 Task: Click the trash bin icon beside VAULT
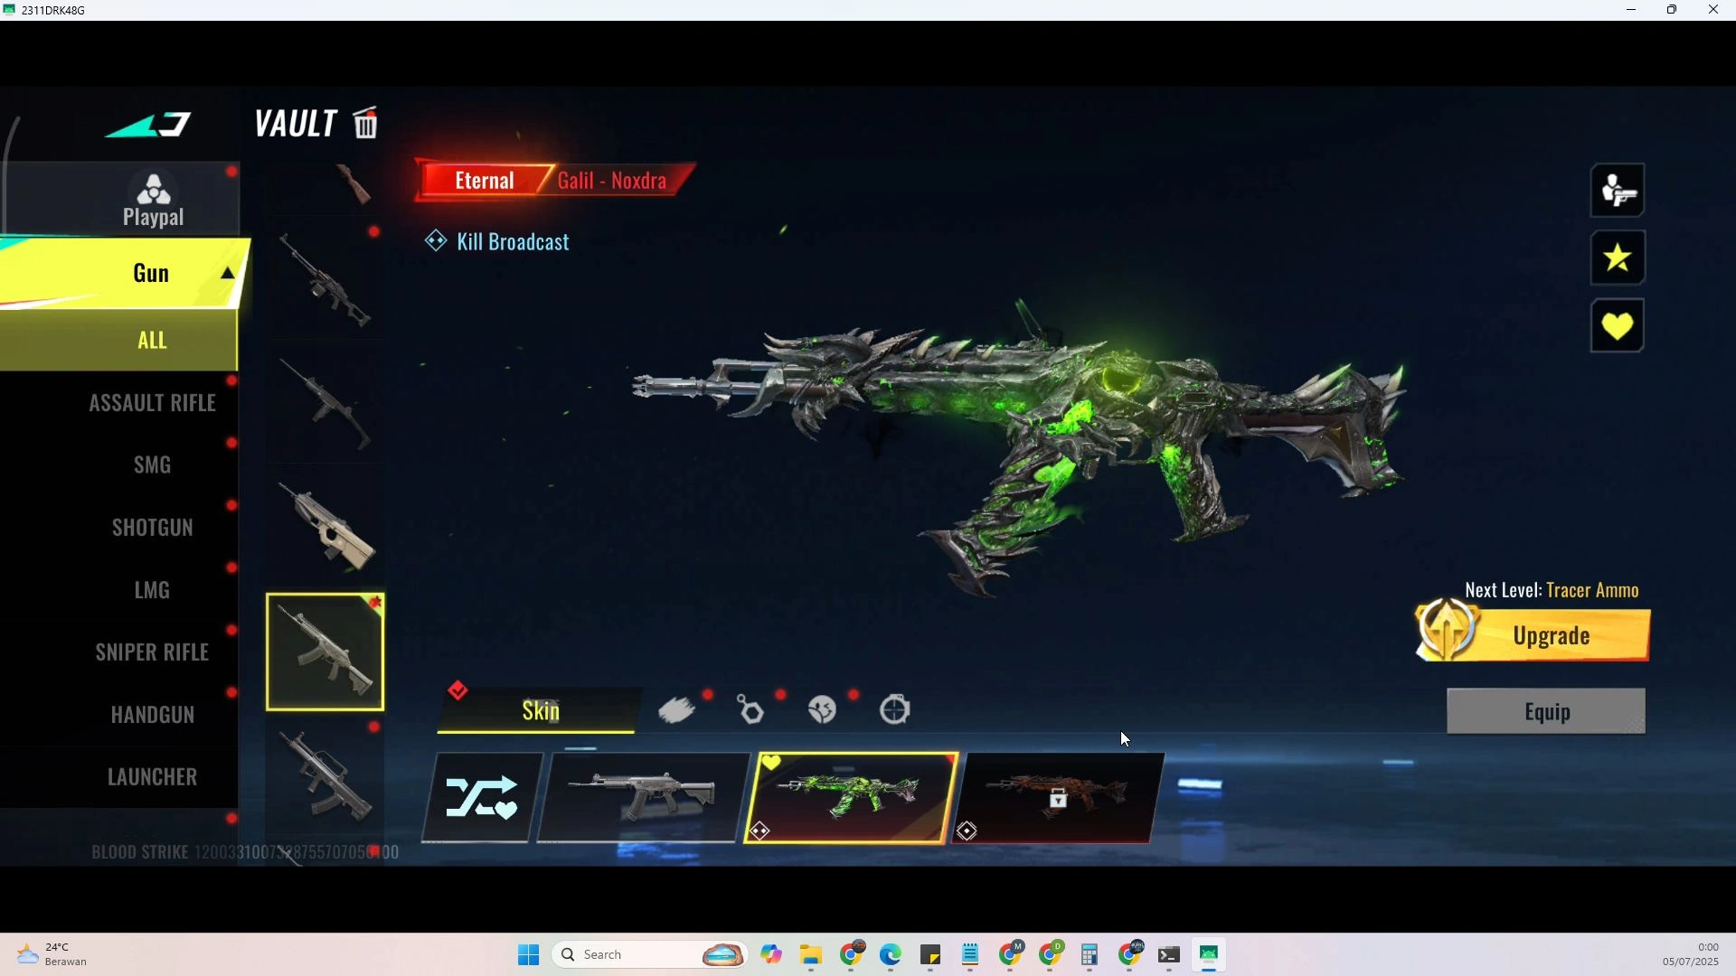[x=366, y=123]
